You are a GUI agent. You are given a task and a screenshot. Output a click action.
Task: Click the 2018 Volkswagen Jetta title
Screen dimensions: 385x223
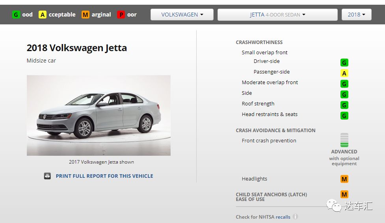pyautogui.click(x=76, y=48)
